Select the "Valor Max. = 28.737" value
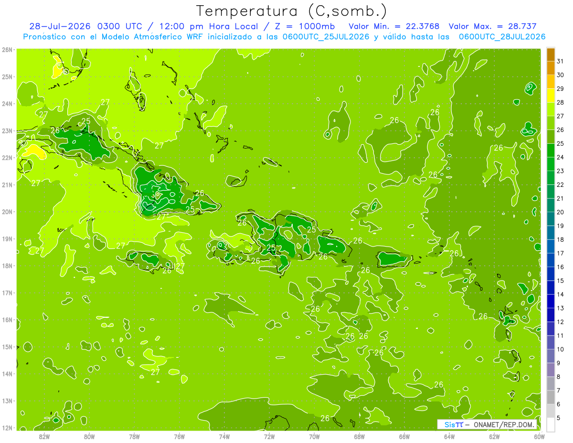The width and height of the screenshot is (573, 443). (493, 26)
